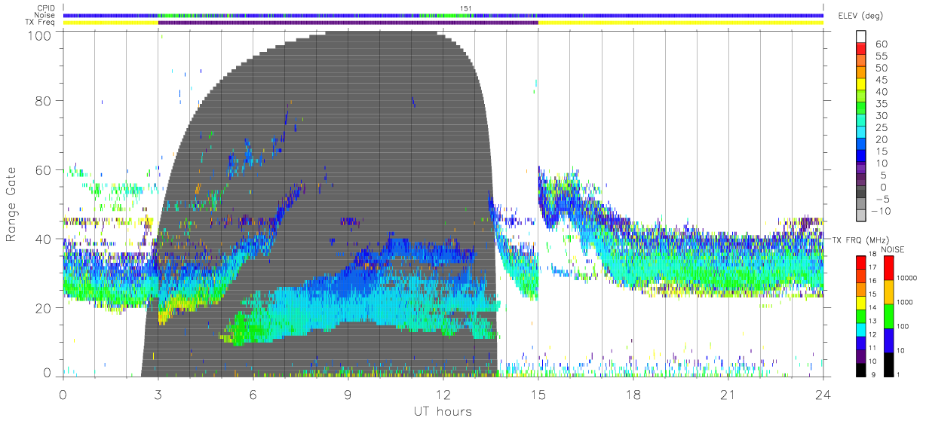Image resolution: width=926 pixels, height=427 pixels.
Task: Click the yellow 14–15 swatch in TX FRQ colorbar
Action: [862, 303]
